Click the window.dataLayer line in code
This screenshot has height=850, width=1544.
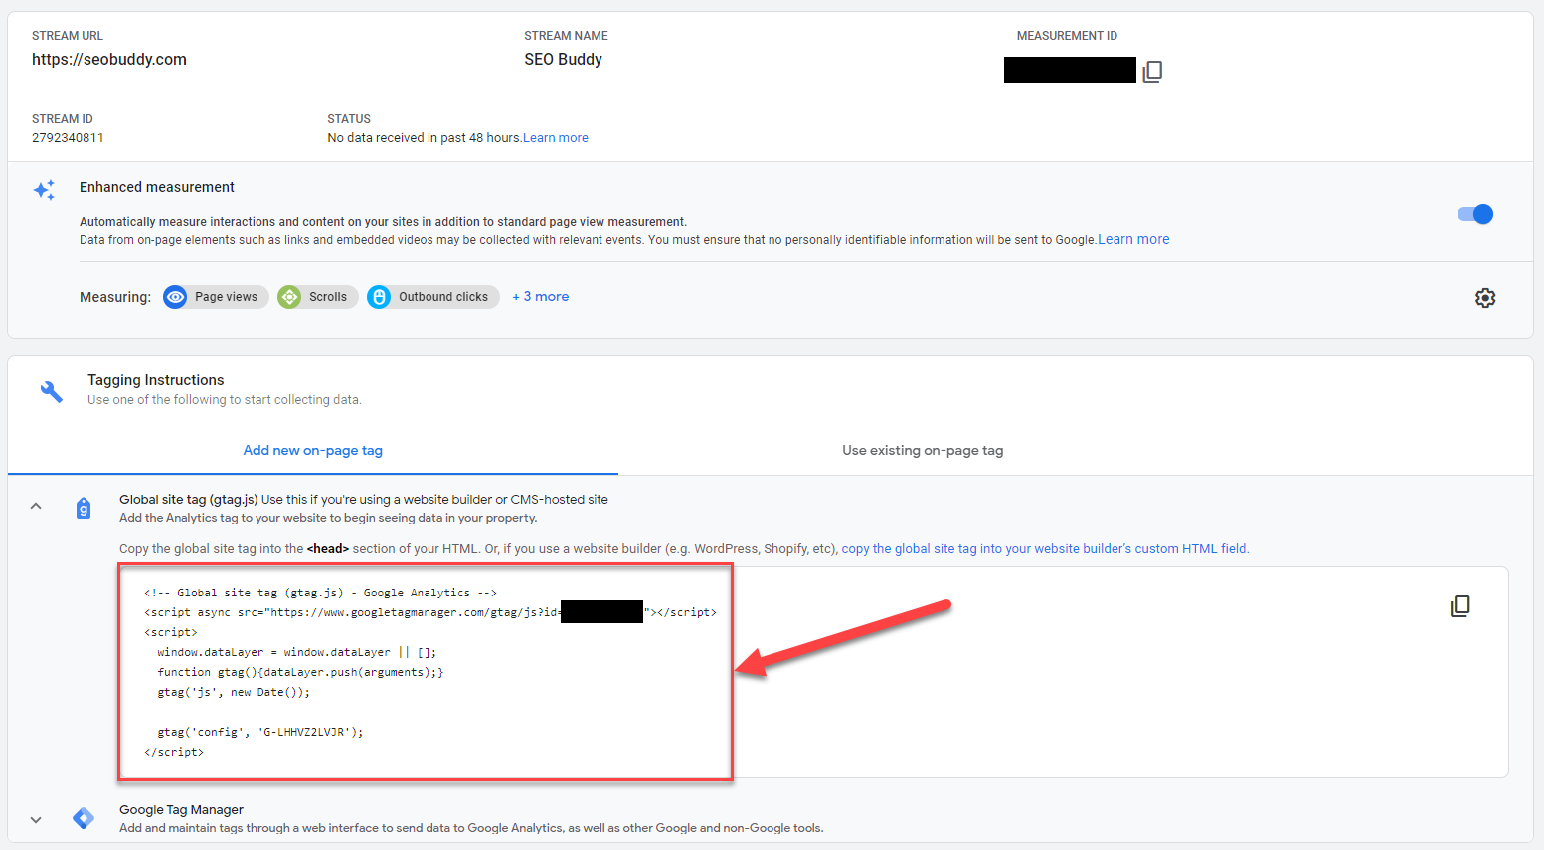(x=297, y=652)
